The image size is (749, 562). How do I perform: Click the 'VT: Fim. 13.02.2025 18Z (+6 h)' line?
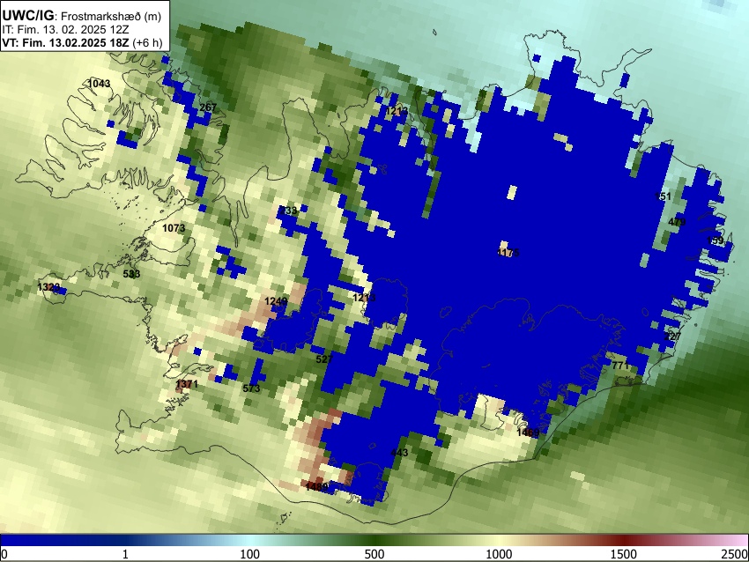pyautogui.click(x=82, y=42)
